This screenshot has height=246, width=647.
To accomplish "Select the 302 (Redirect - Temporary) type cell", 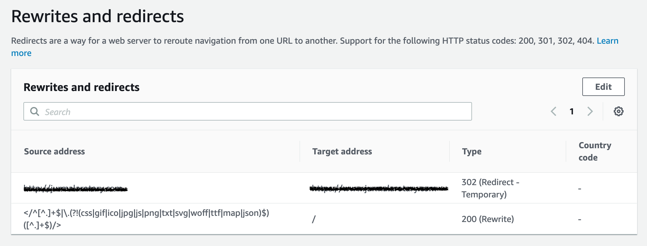I will tap(490, 188).
